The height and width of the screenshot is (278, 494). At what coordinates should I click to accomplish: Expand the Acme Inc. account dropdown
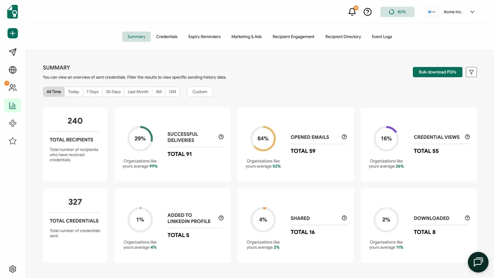472,11
